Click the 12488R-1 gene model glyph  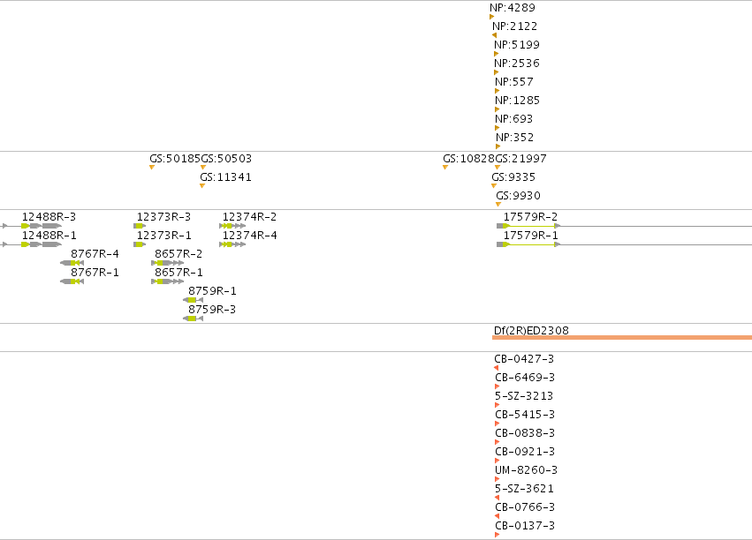(x=31, y=244)
